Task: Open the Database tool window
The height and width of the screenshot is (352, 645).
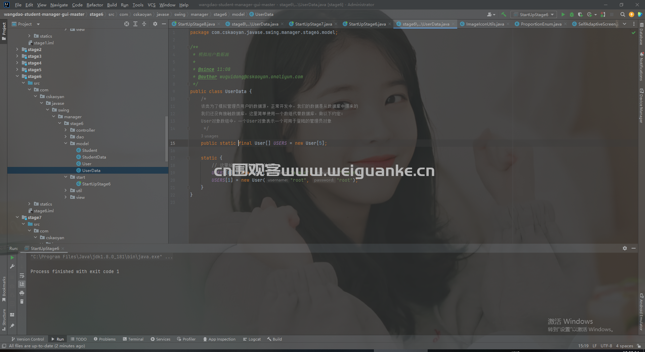Action: pyautogui.click(x=641, y=34)
